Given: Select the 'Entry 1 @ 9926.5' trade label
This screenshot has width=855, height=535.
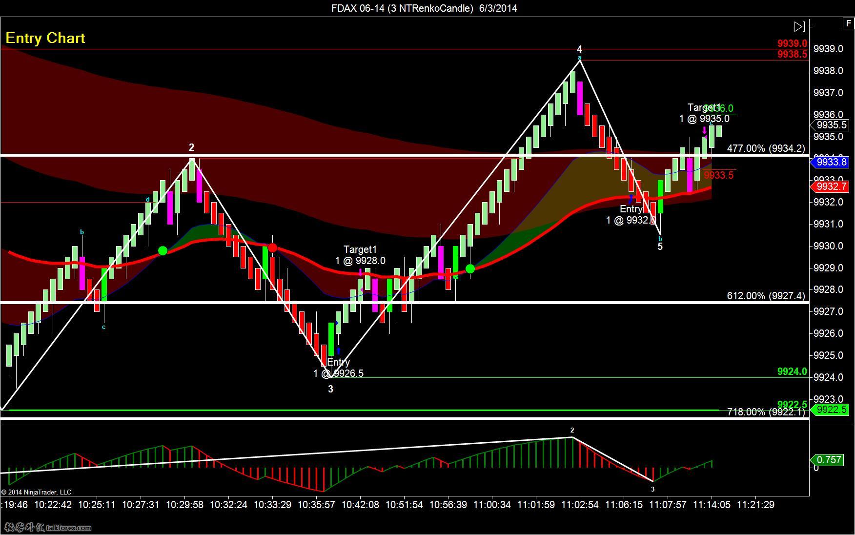Looking at the screenshot, I should tap(338, 368).
